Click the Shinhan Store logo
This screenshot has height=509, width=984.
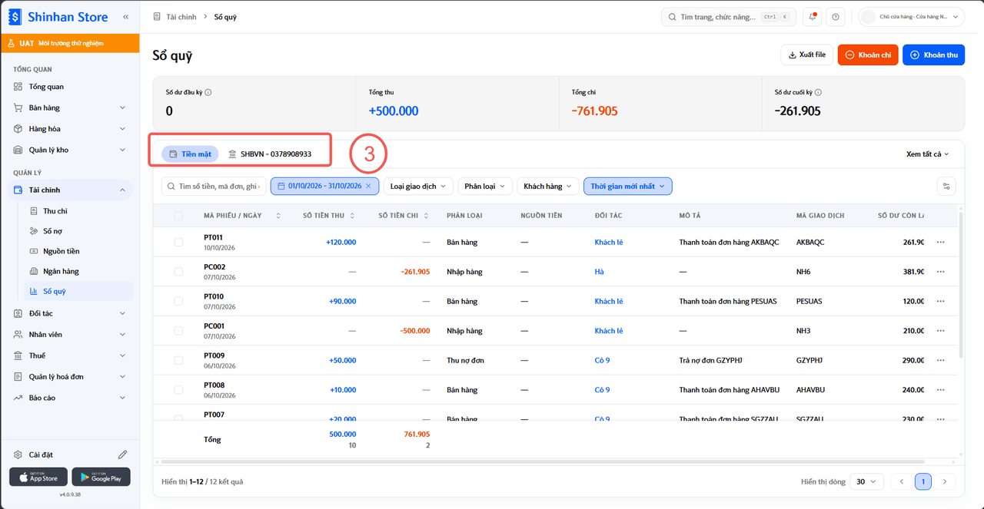click(x=58, y=16)
